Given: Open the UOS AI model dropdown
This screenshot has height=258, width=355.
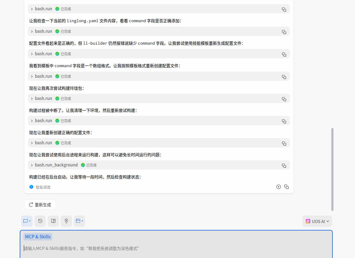Looking at the screenshot, I should [317, 221].
